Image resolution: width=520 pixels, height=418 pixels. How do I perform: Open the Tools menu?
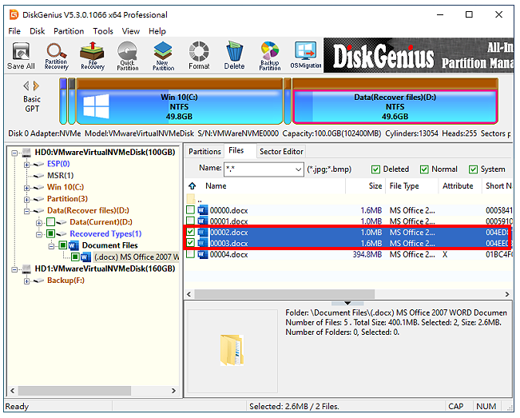[x=103, y=31]
